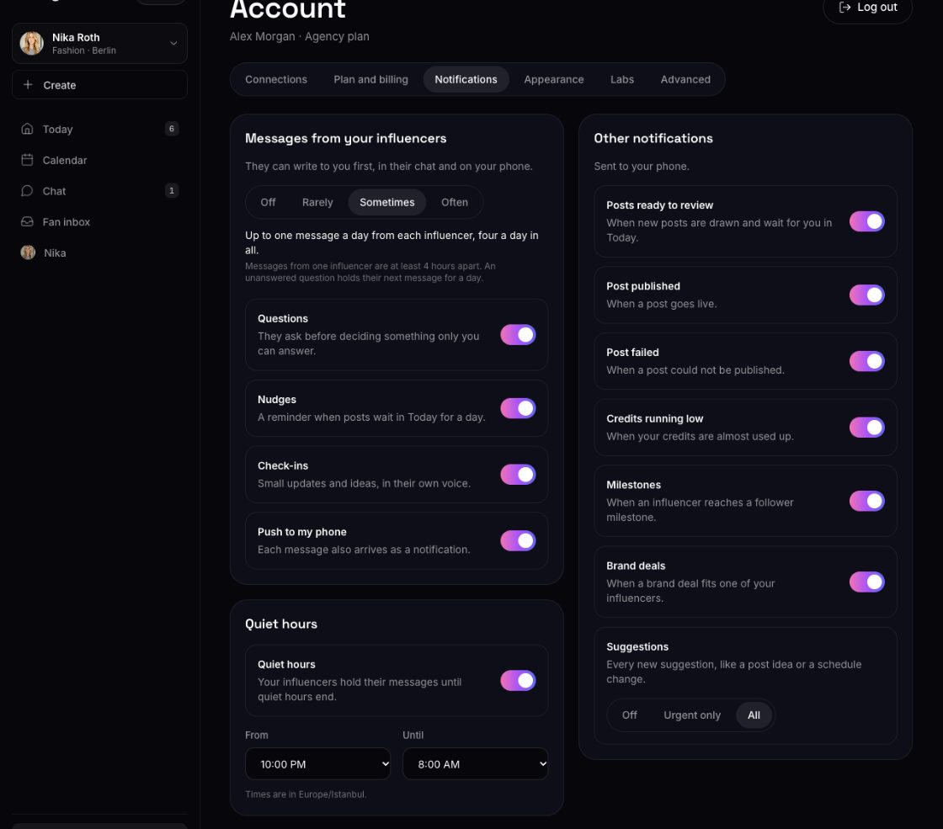This screenshot has width=943, height=829.
Task: Click the Create button
Action: coord(100,85)
